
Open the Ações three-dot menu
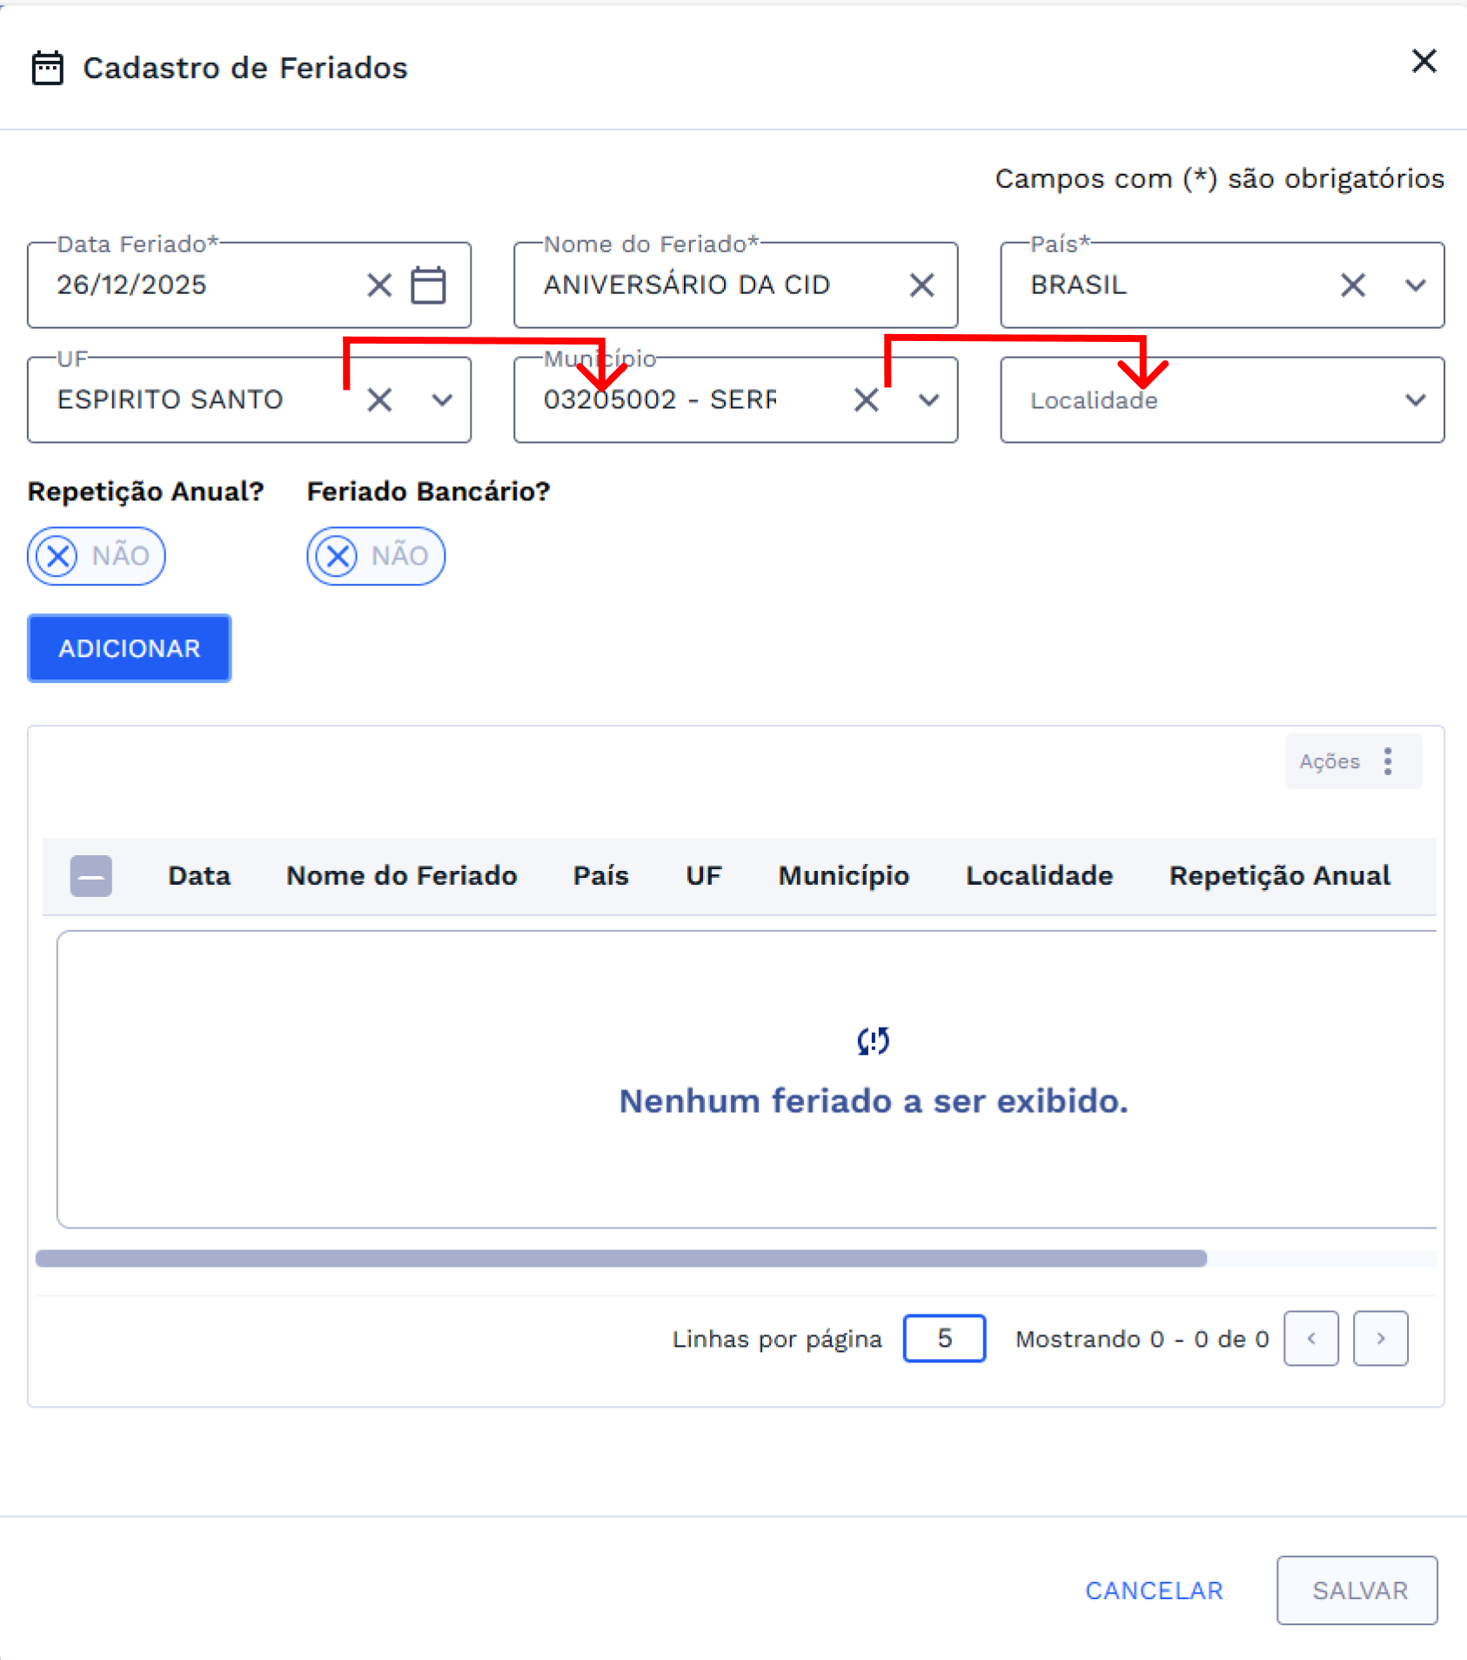click(1388, 761)
